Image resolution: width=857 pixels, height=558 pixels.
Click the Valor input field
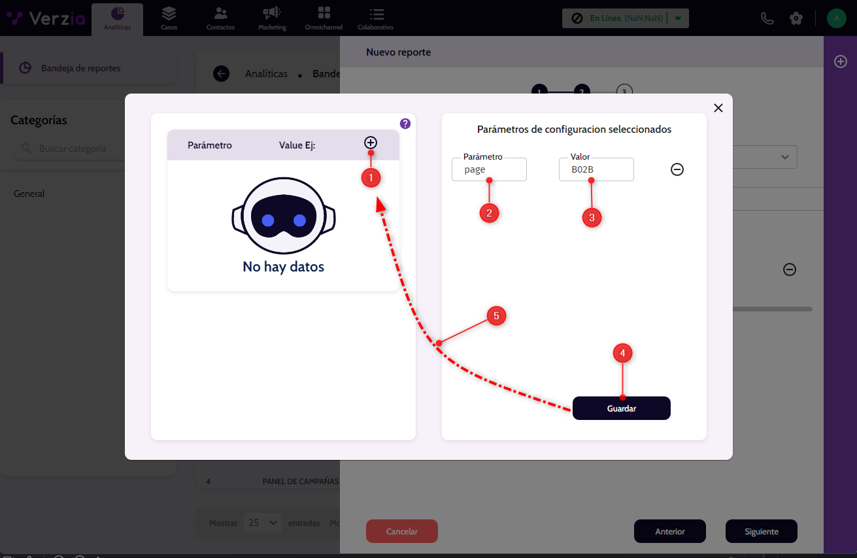596,170
